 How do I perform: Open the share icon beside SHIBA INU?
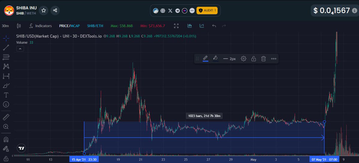click(x=55, y=10)
